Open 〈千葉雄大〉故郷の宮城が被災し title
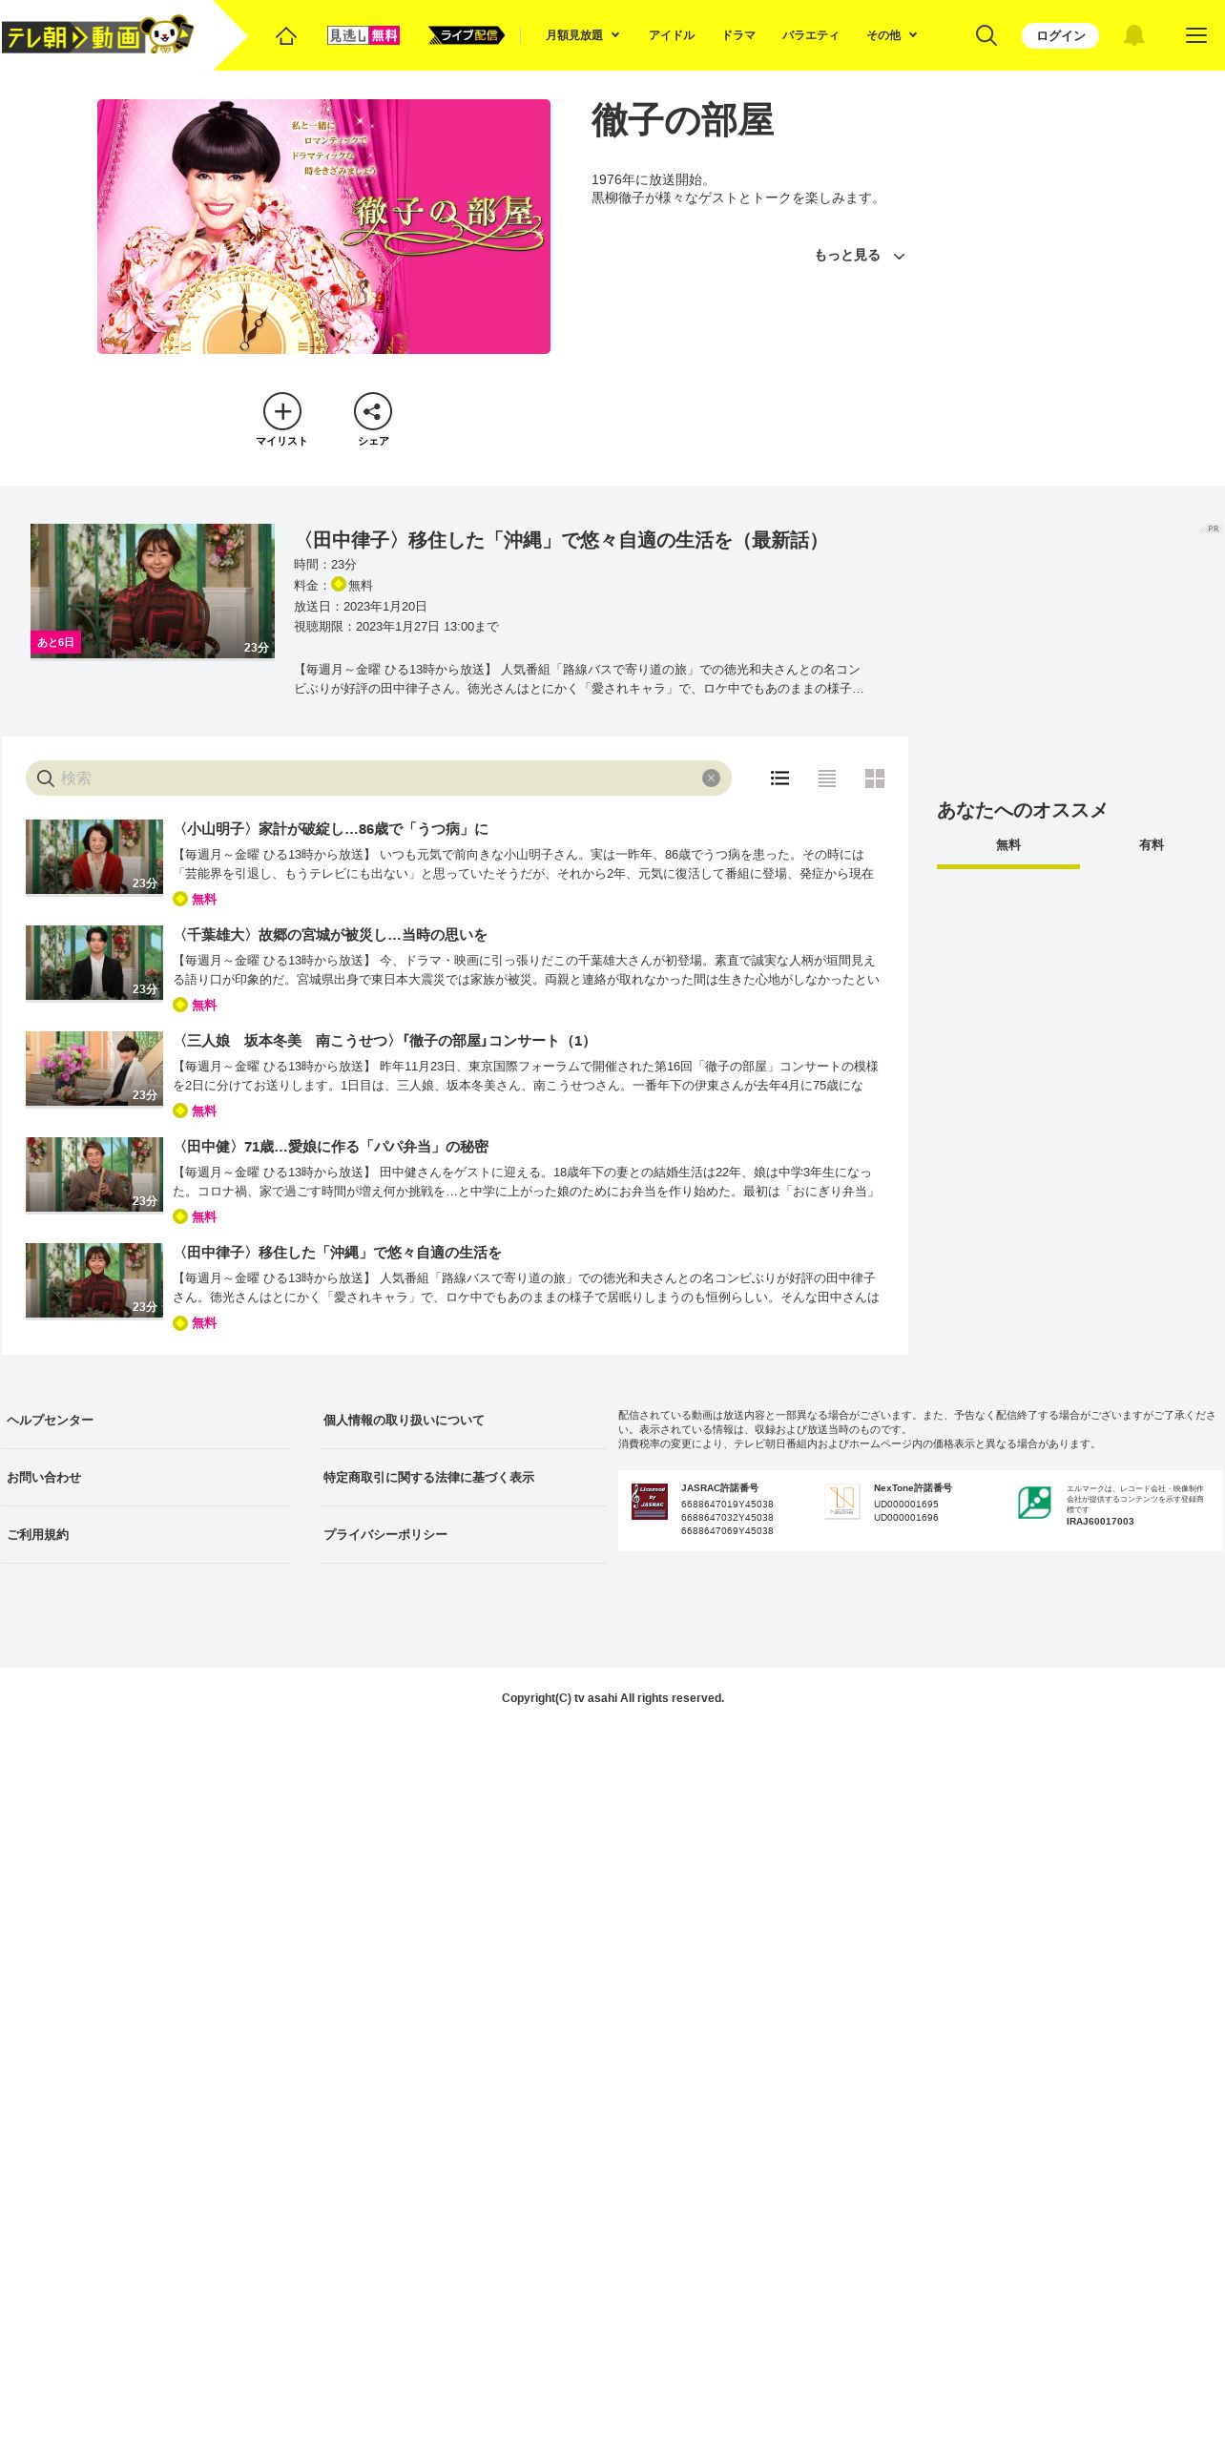The height and width of the screenshot is (2450, 1225). point(330,935)
